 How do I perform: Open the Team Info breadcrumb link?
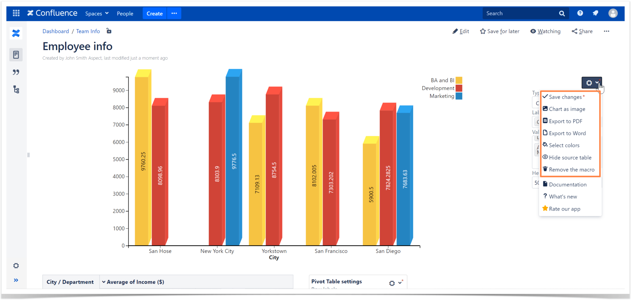point(88,31)
